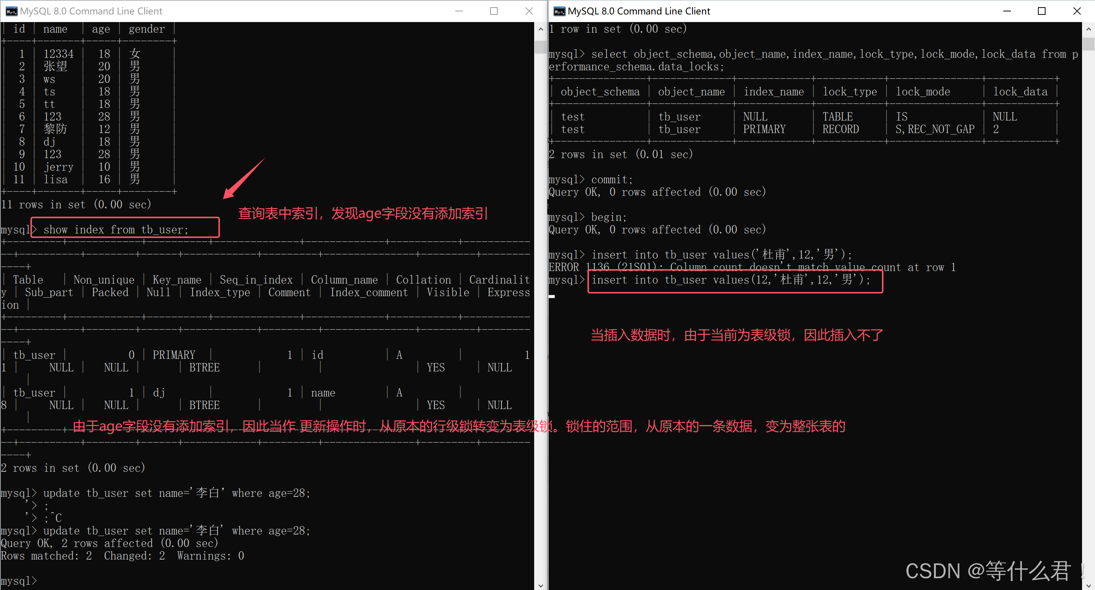Click the bottom mysql> prompt in left window
Viewport: 1095px width, 590px height.
click(19, 580)
